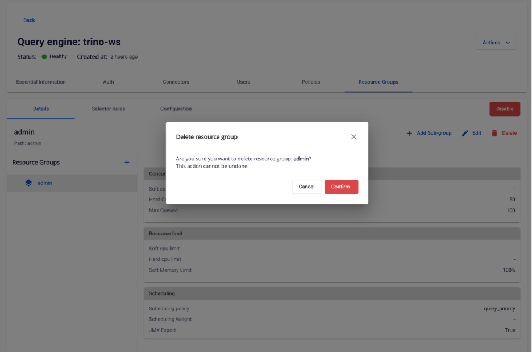Click the Edit text label
This screenshot has width=532, height=352.
477,133
